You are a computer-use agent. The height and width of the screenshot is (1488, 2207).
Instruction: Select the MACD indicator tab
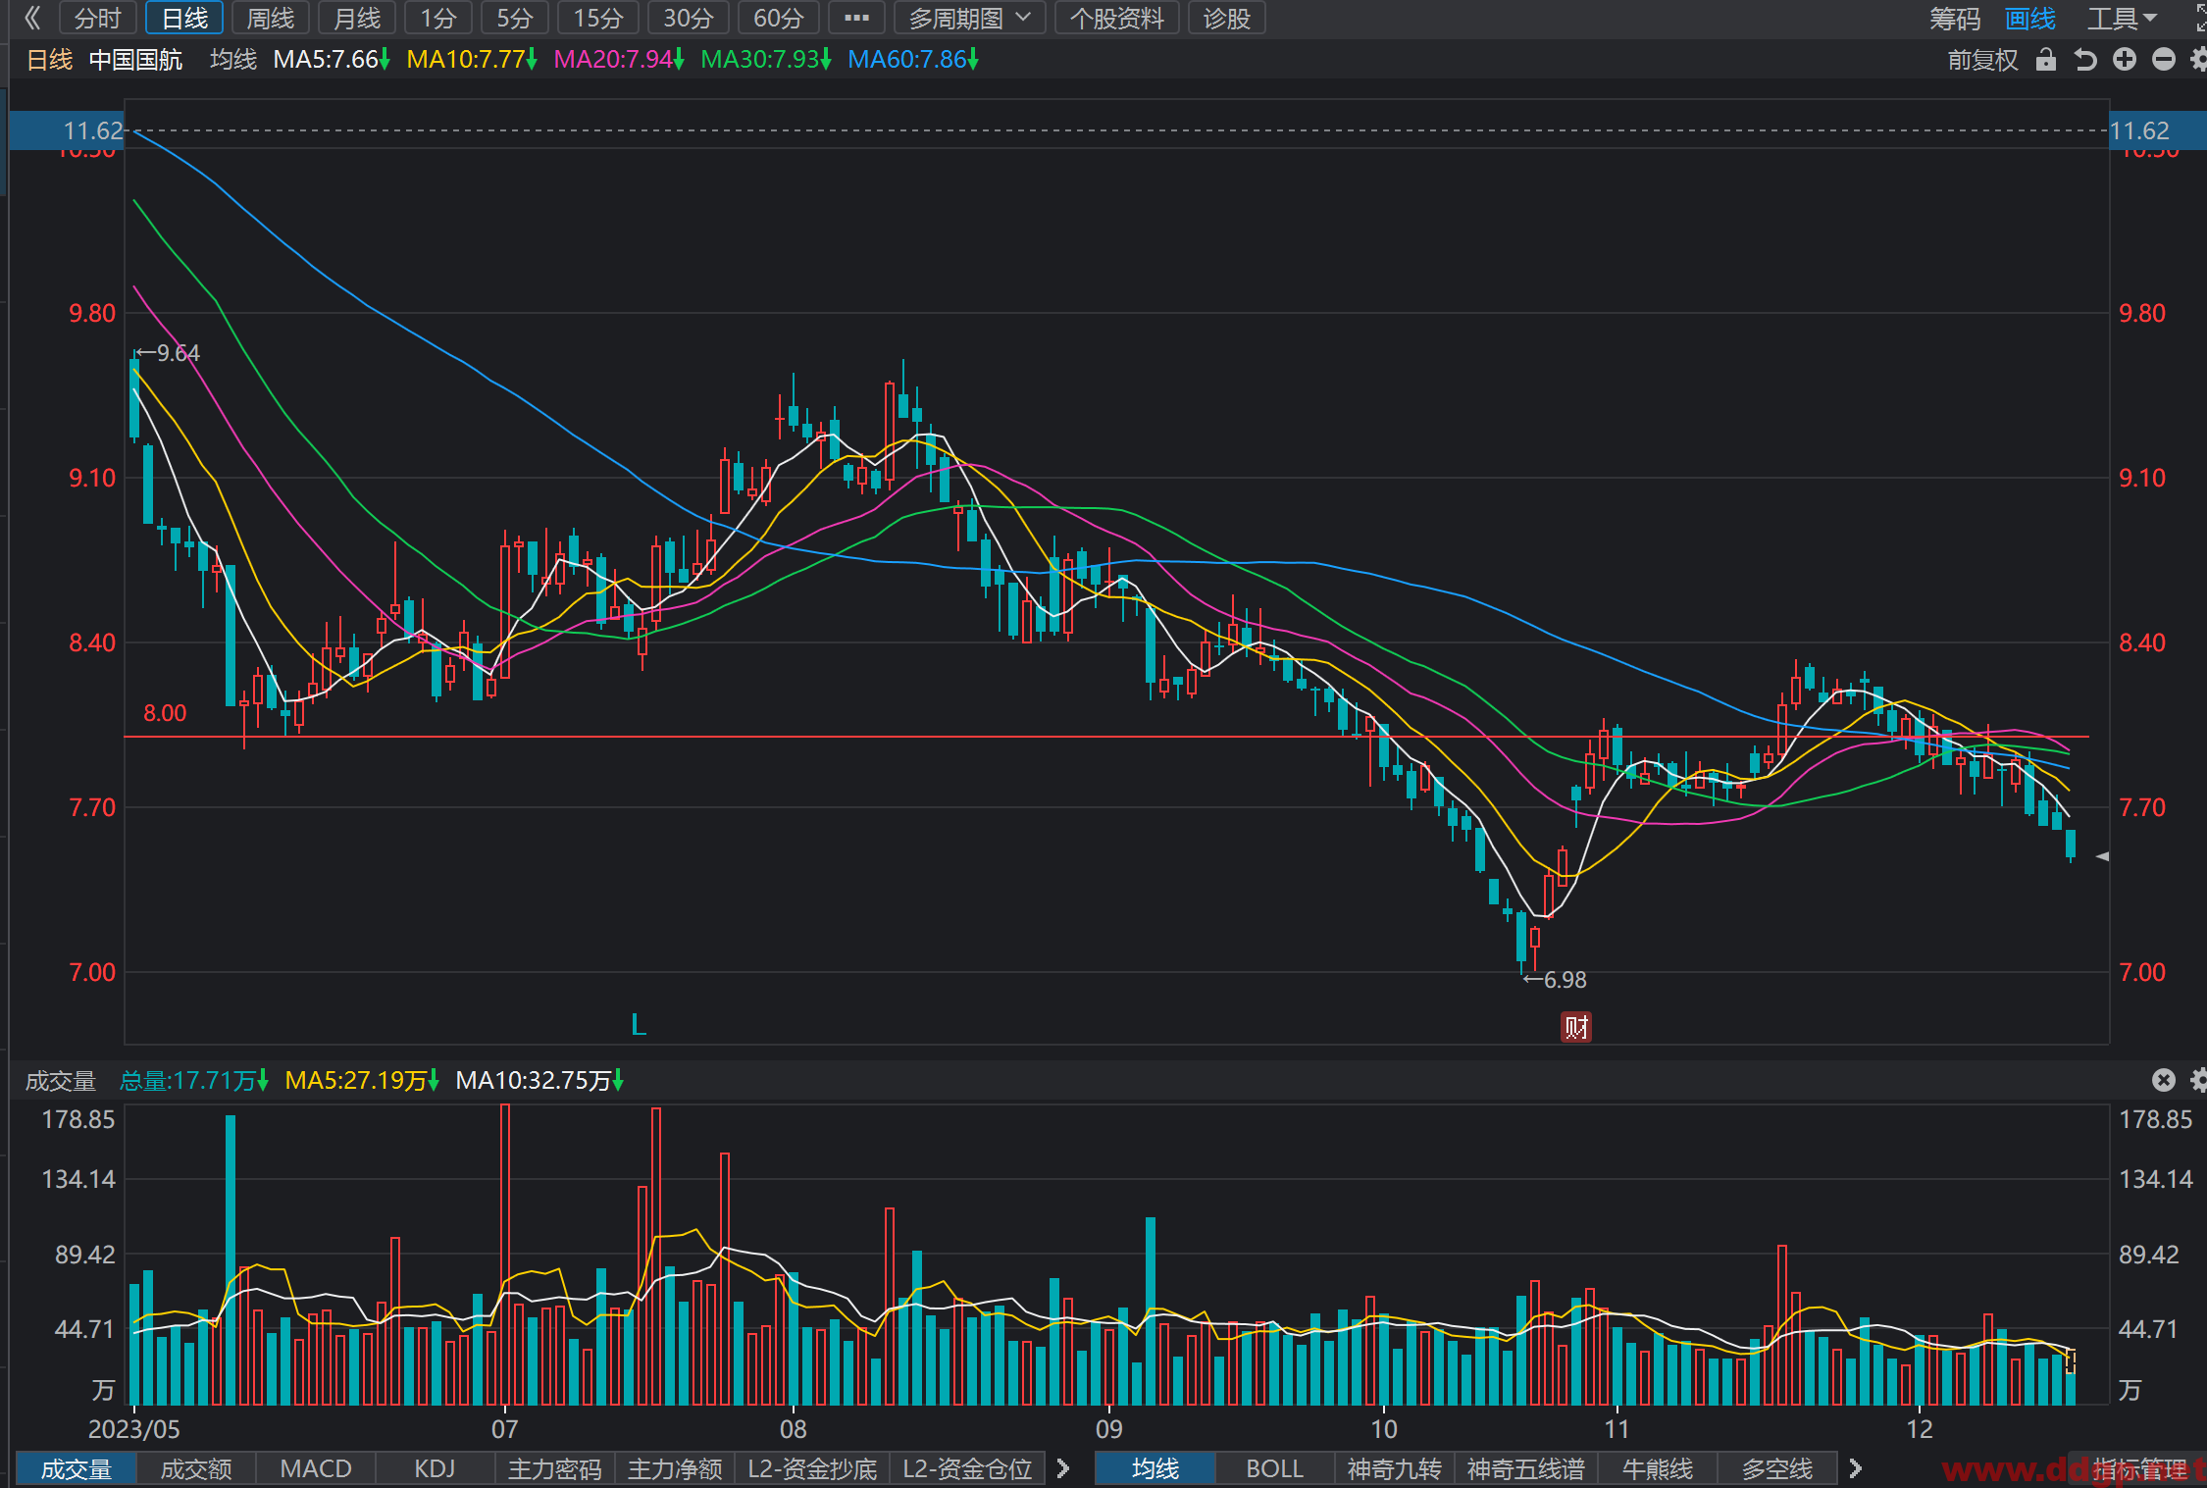click(316, 1468)
